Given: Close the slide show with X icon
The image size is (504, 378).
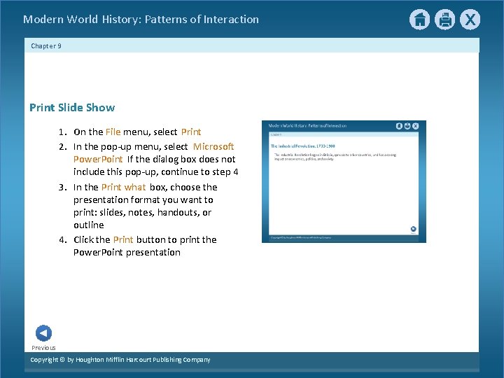Looking at the screenshot, I should (470, 20).
